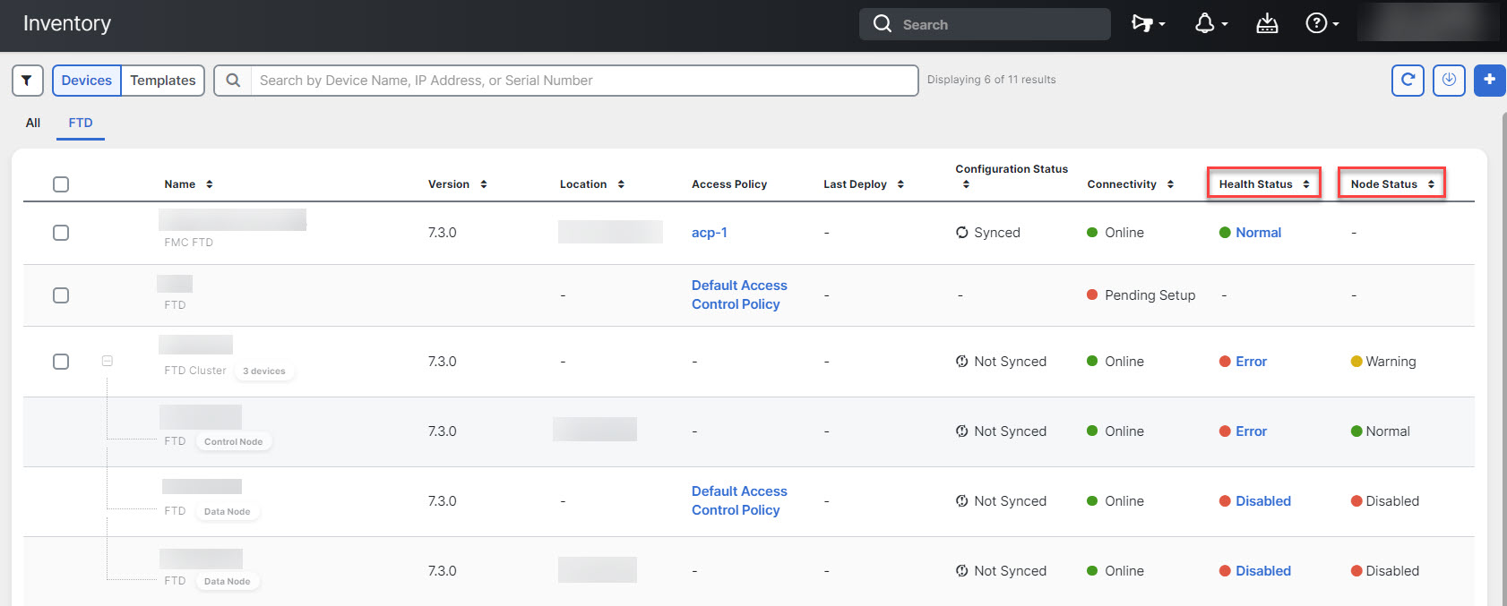The height and width of the screenshot is (606, 1507).
Task: Check the box for the FMC FTD device
Action: tap(61, 233)
